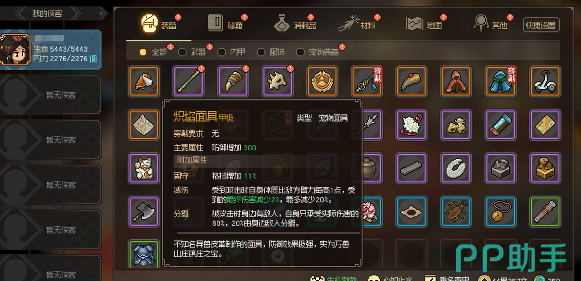581x281 pixels.
Task: Select the 内甲 filter radio button
Action: [222, 52]
